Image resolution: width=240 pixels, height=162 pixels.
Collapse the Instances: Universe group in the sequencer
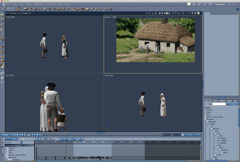[6, 145]
